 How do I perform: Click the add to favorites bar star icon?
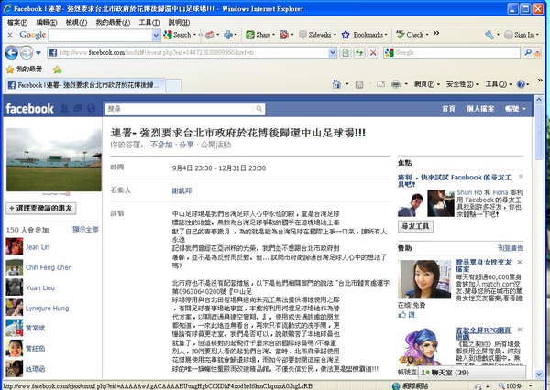(57, 70)
